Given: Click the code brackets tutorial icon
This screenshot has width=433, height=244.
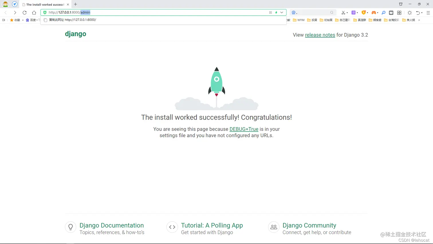Looking at the screenshot, I should 172,227.
